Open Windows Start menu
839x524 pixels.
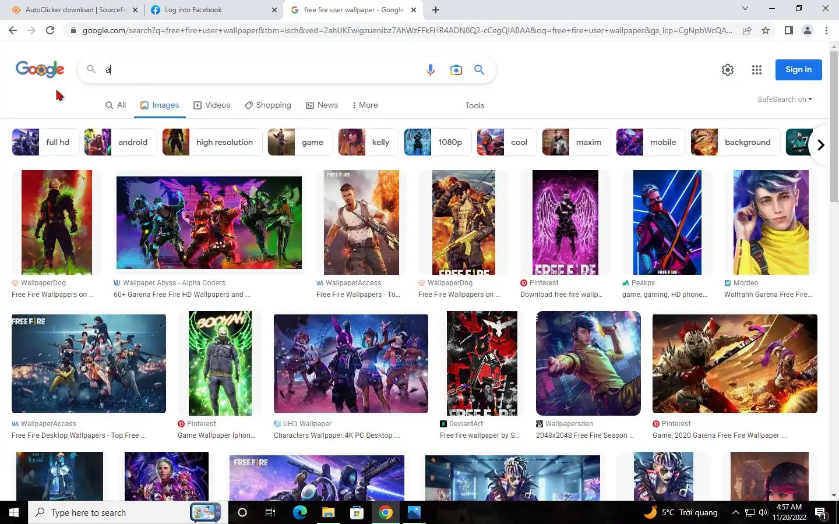(x=14, y=512)
